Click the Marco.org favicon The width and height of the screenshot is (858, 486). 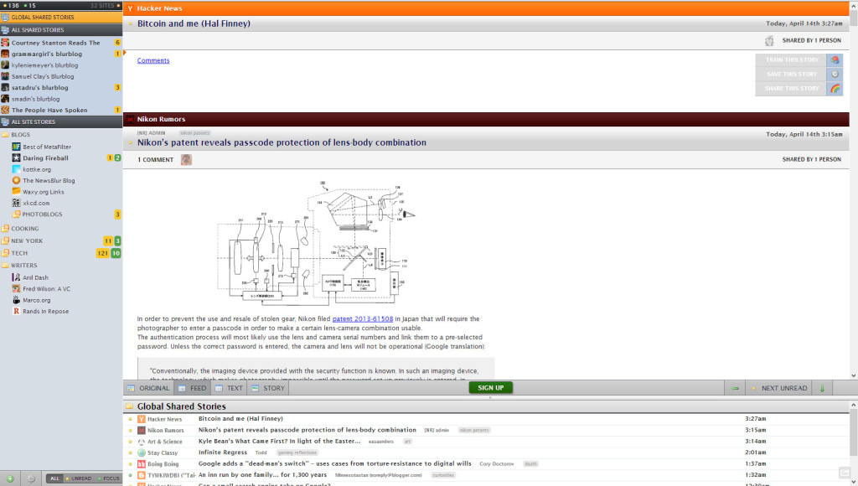pos(16,300)
